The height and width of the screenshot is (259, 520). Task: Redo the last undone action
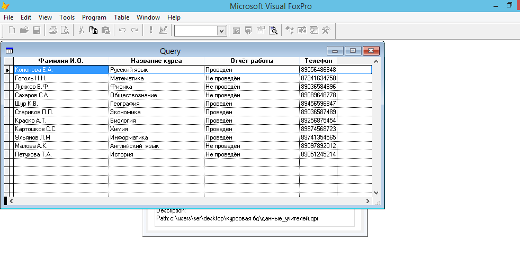135,31
